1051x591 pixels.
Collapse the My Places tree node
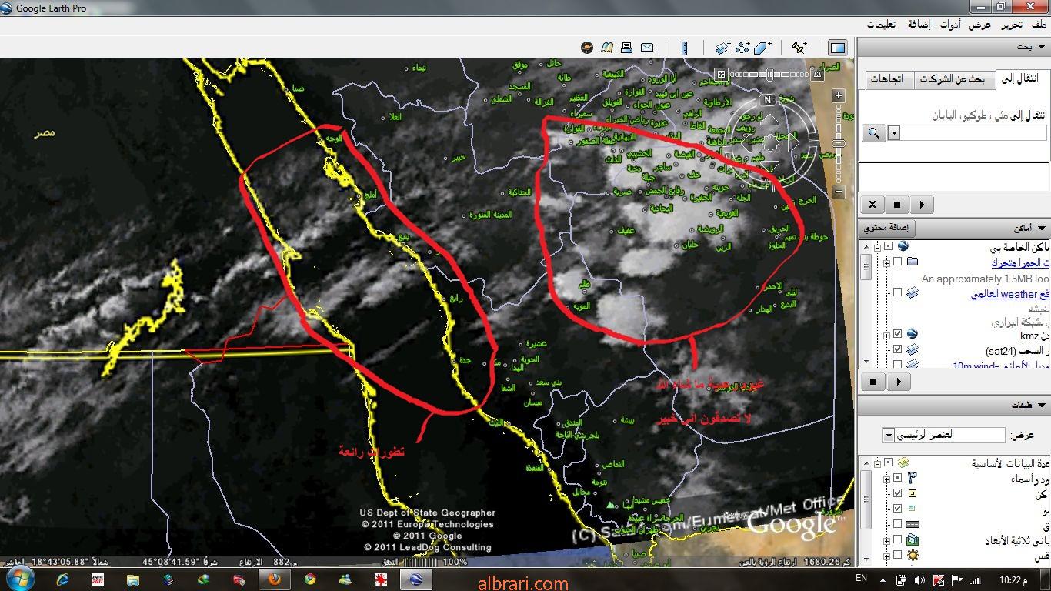(x=876, y=246)
